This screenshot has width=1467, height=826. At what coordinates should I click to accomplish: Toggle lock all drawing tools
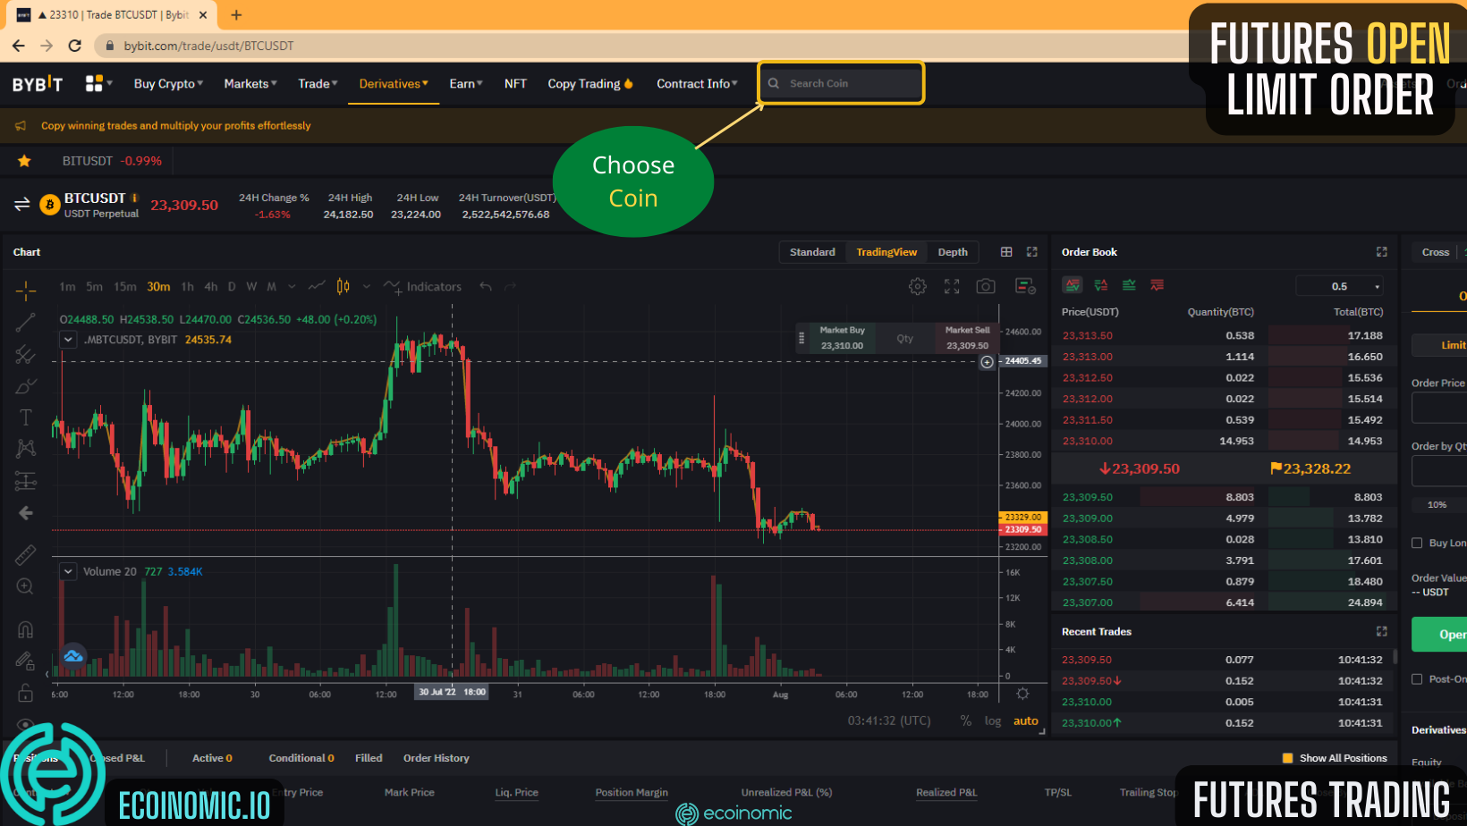click(x=25, y=693)
